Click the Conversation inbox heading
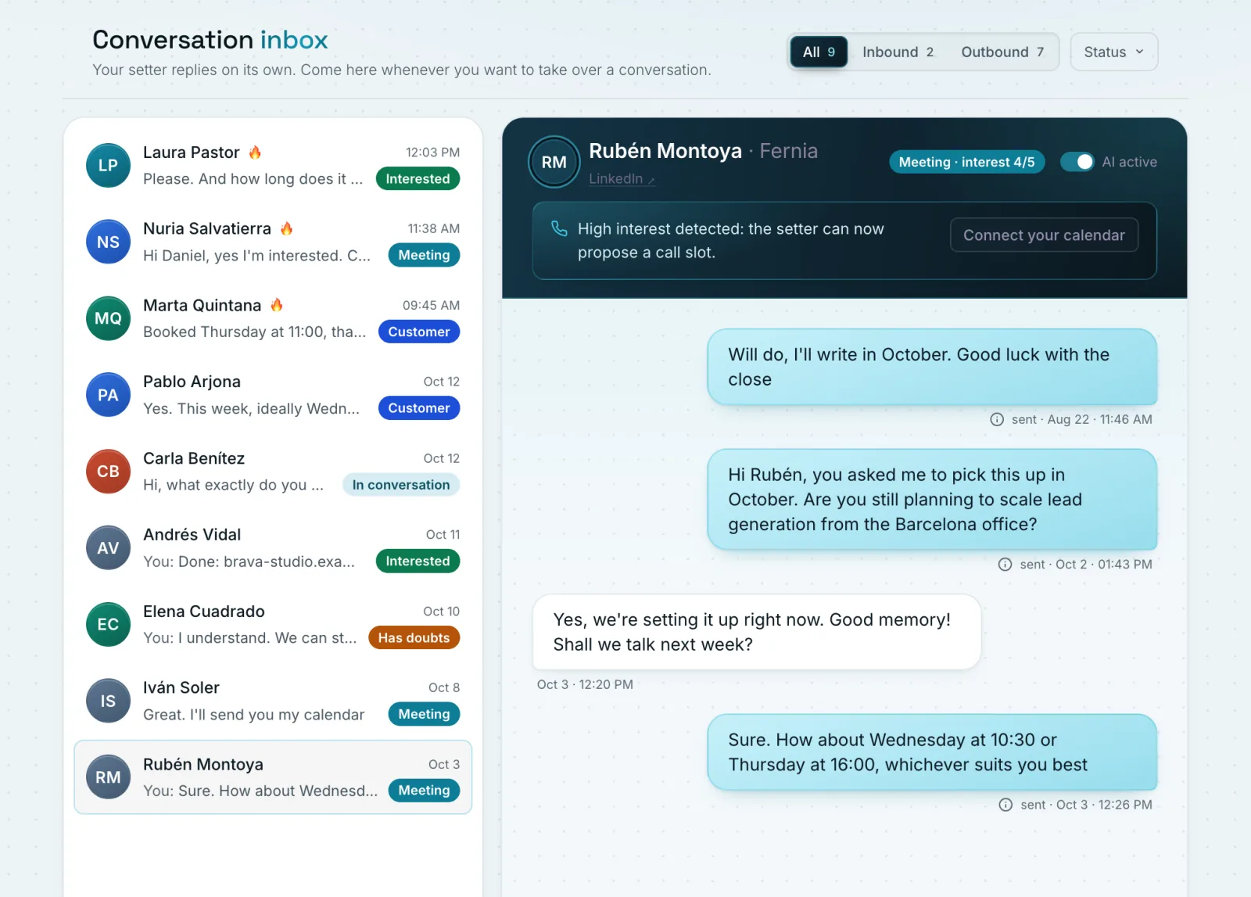 (210, 40)
